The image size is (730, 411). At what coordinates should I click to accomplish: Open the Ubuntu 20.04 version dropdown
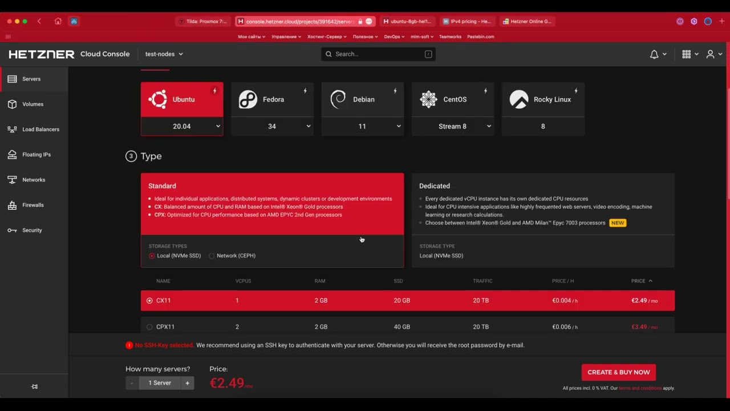click(x=182, y=126)
